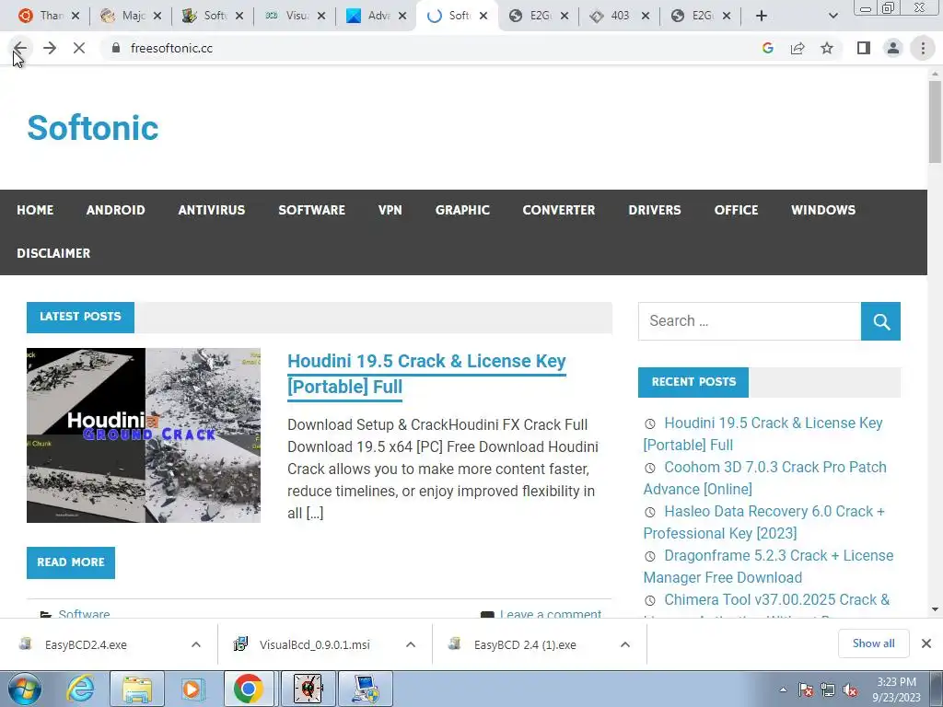Open Windows Media Player on taskbar

click(x=192, y=689)
